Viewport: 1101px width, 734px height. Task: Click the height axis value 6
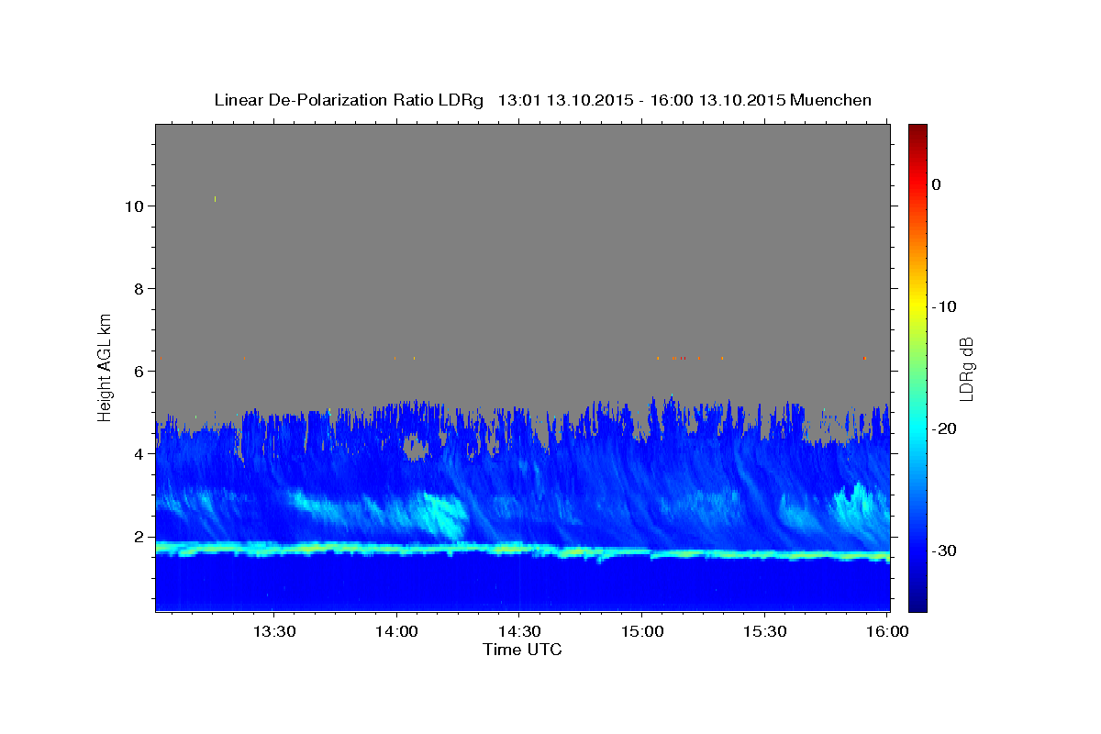pos(140,372)
